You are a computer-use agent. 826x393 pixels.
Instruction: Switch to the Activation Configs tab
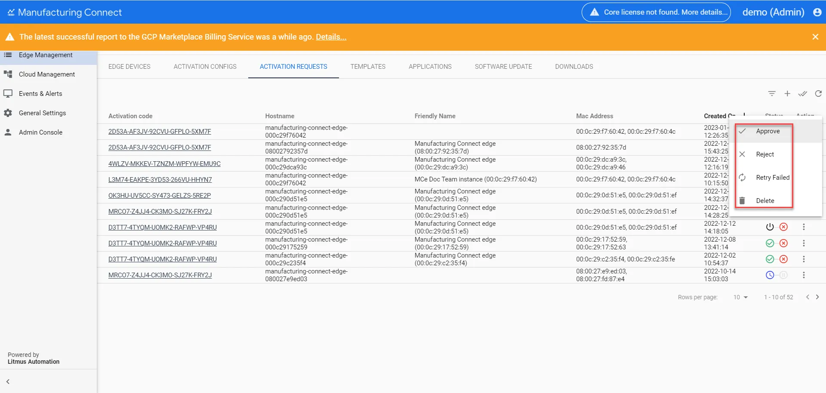pos(205,67)
